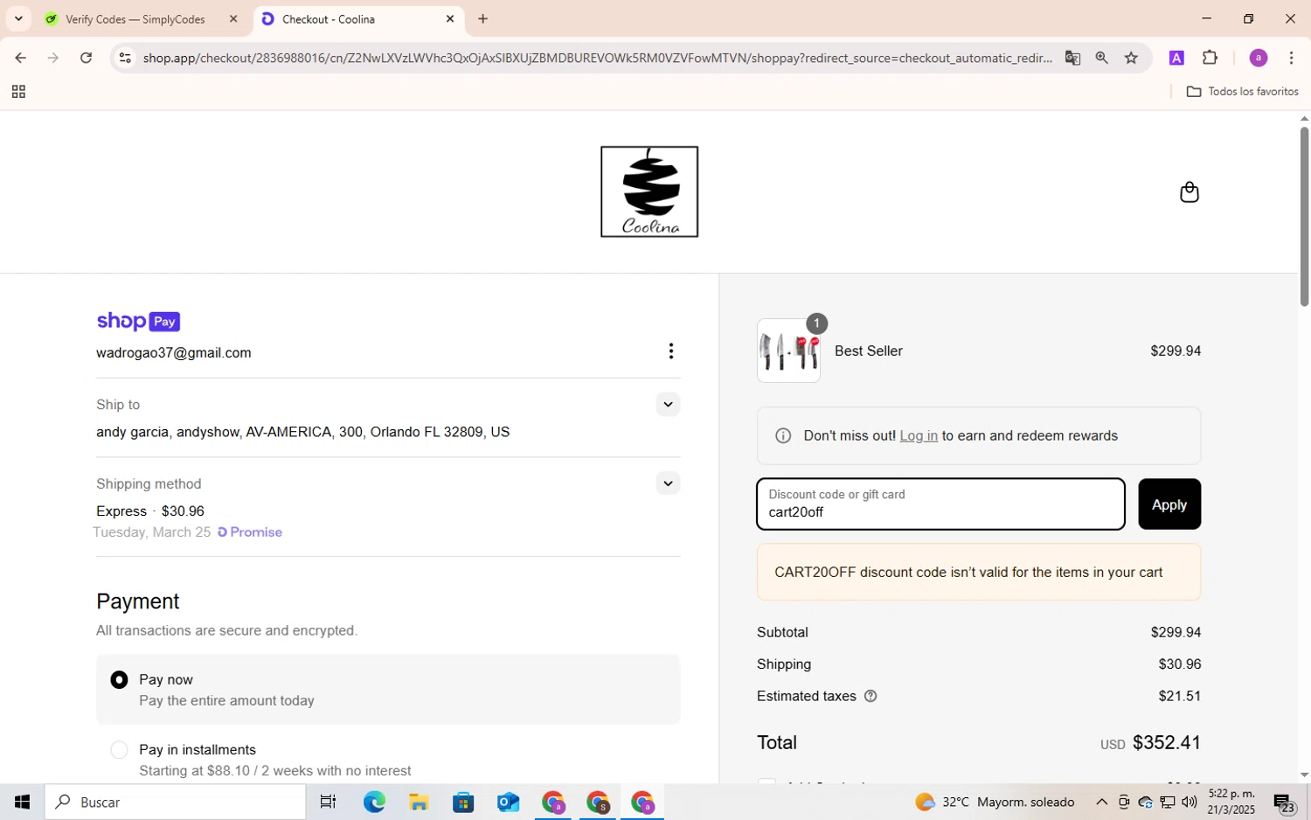Open the translate page icon
Image resolution: width=1311 pixels, height=820 pixels.
tap(1072, 58)
